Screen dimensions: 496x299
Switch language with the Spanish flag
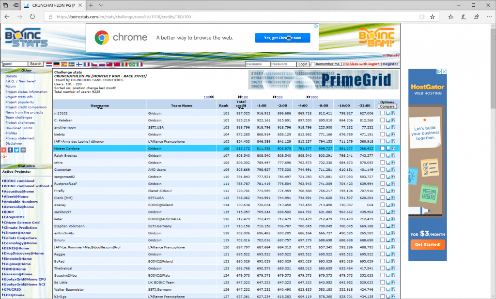click(x=64, y=64)
